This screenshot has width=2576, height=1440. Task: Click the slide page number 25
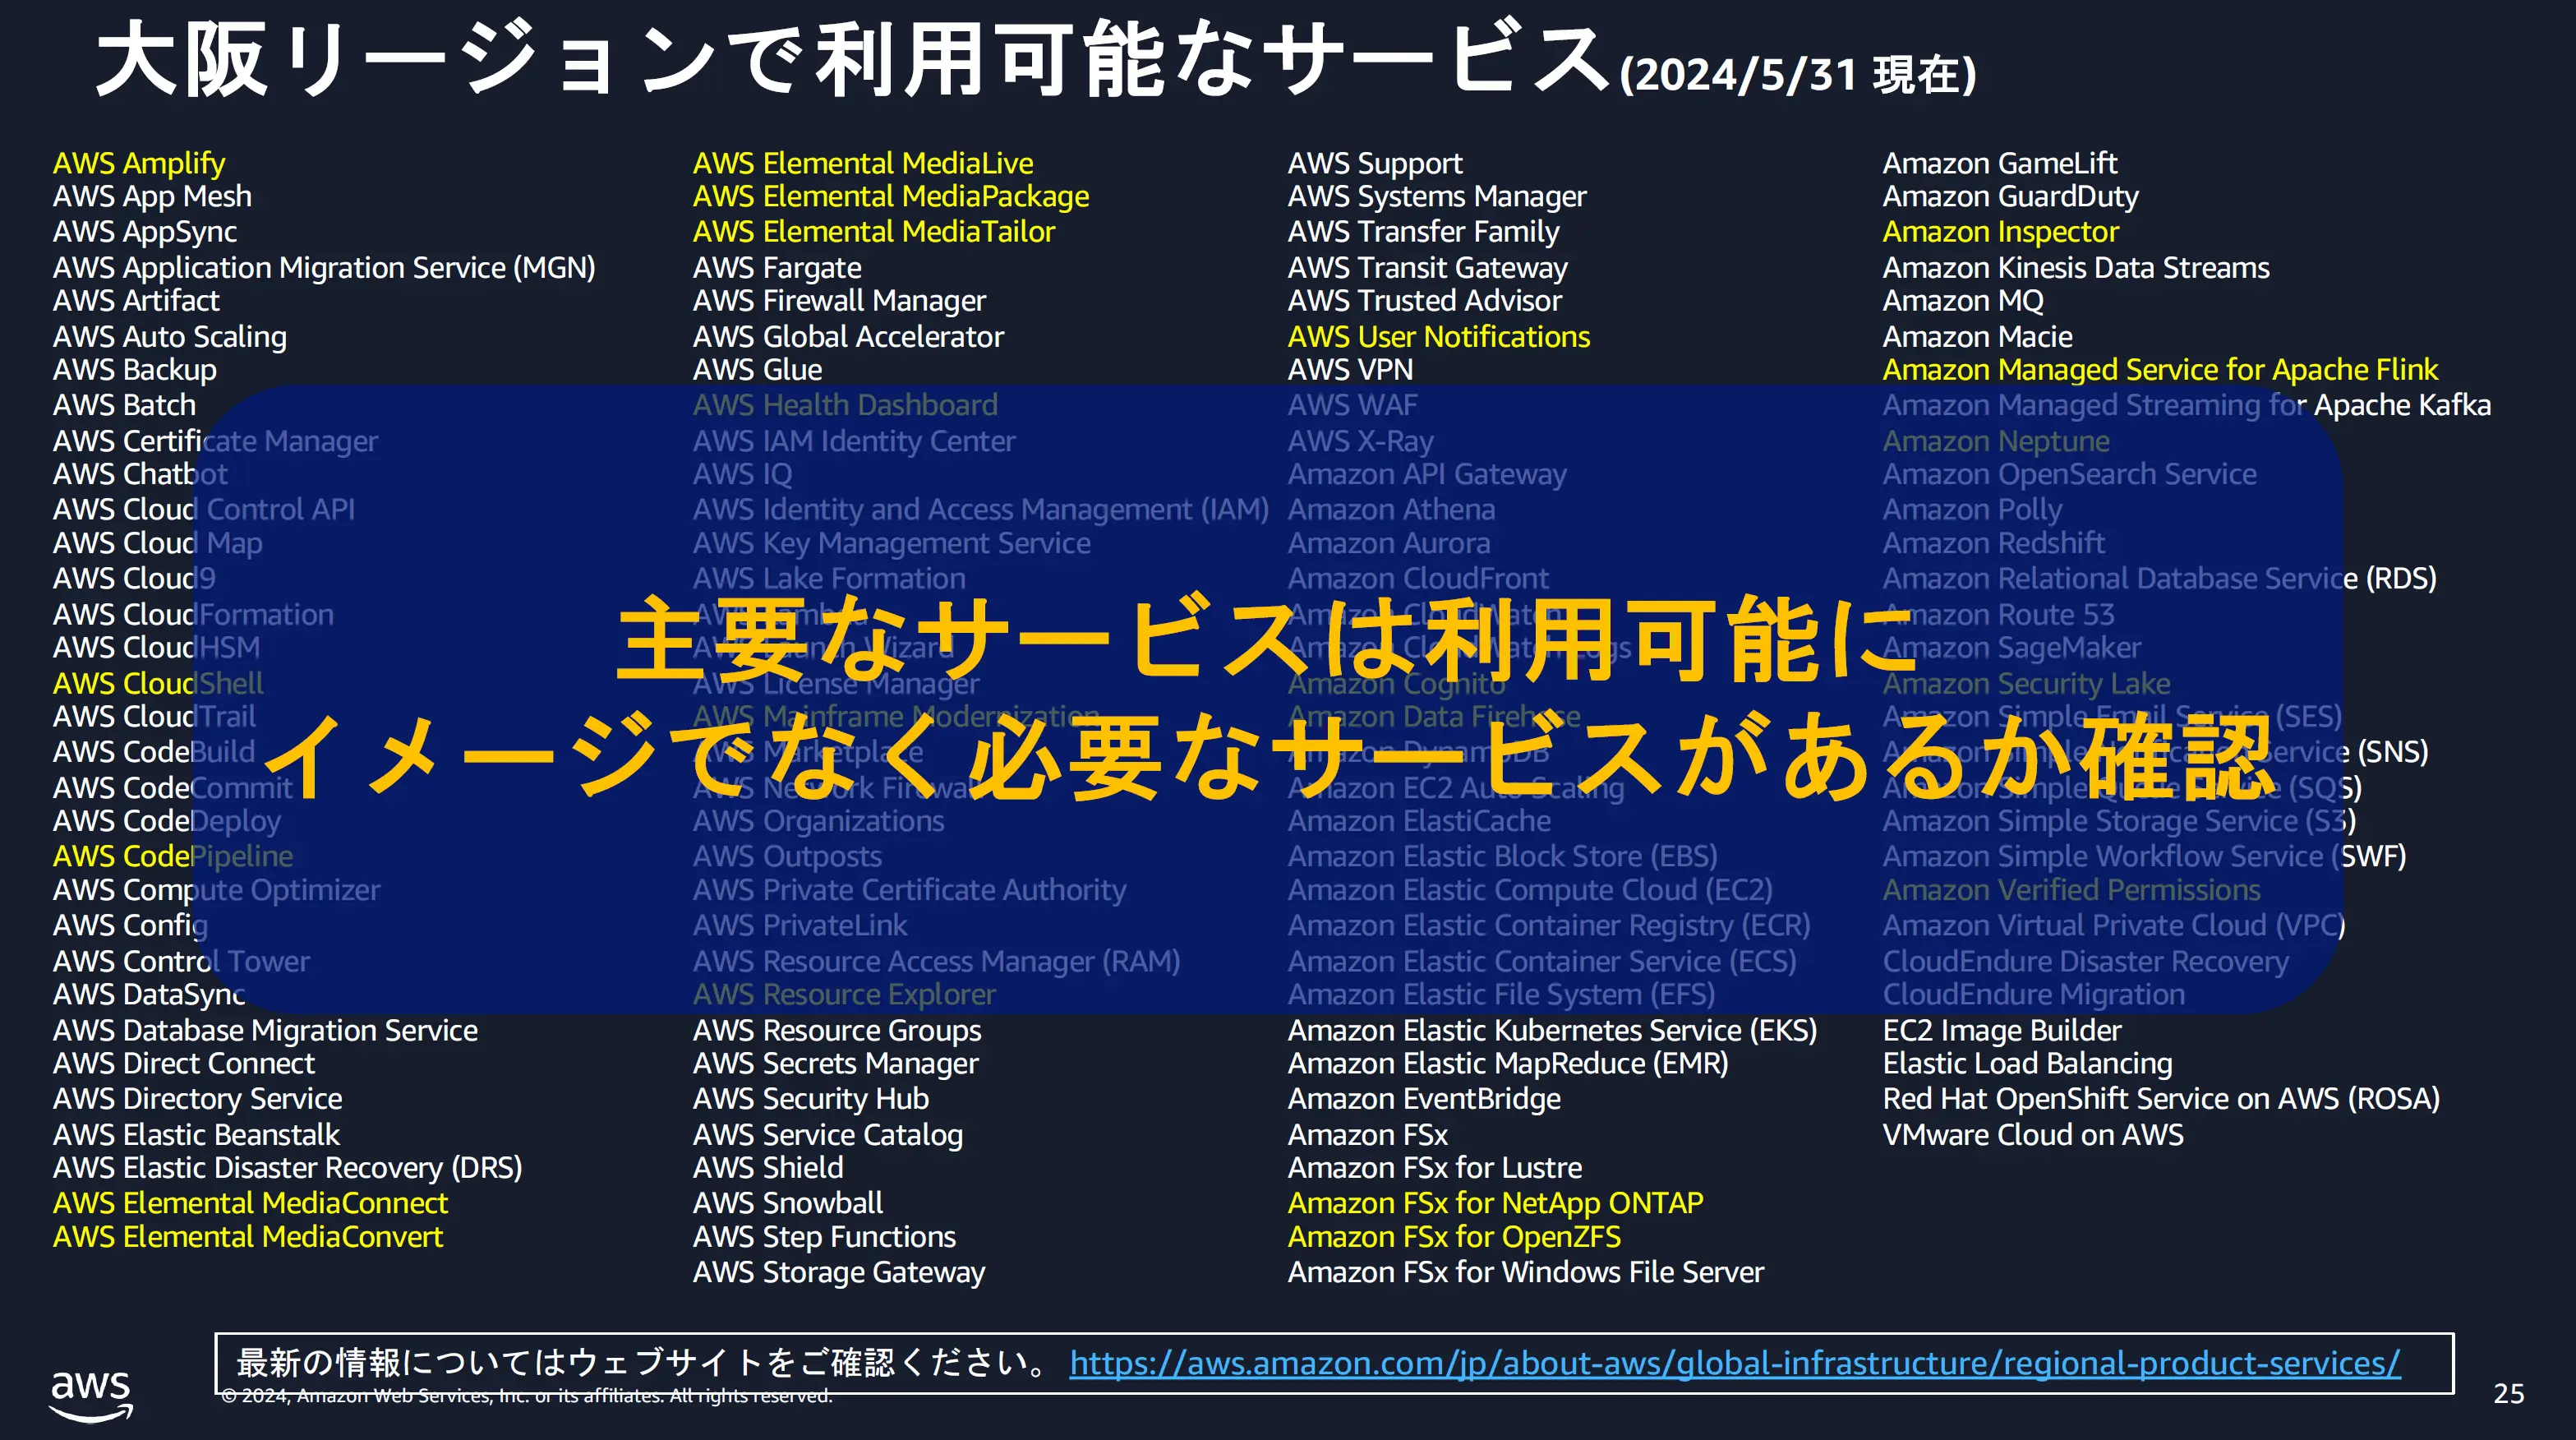click(2508, 1394)
